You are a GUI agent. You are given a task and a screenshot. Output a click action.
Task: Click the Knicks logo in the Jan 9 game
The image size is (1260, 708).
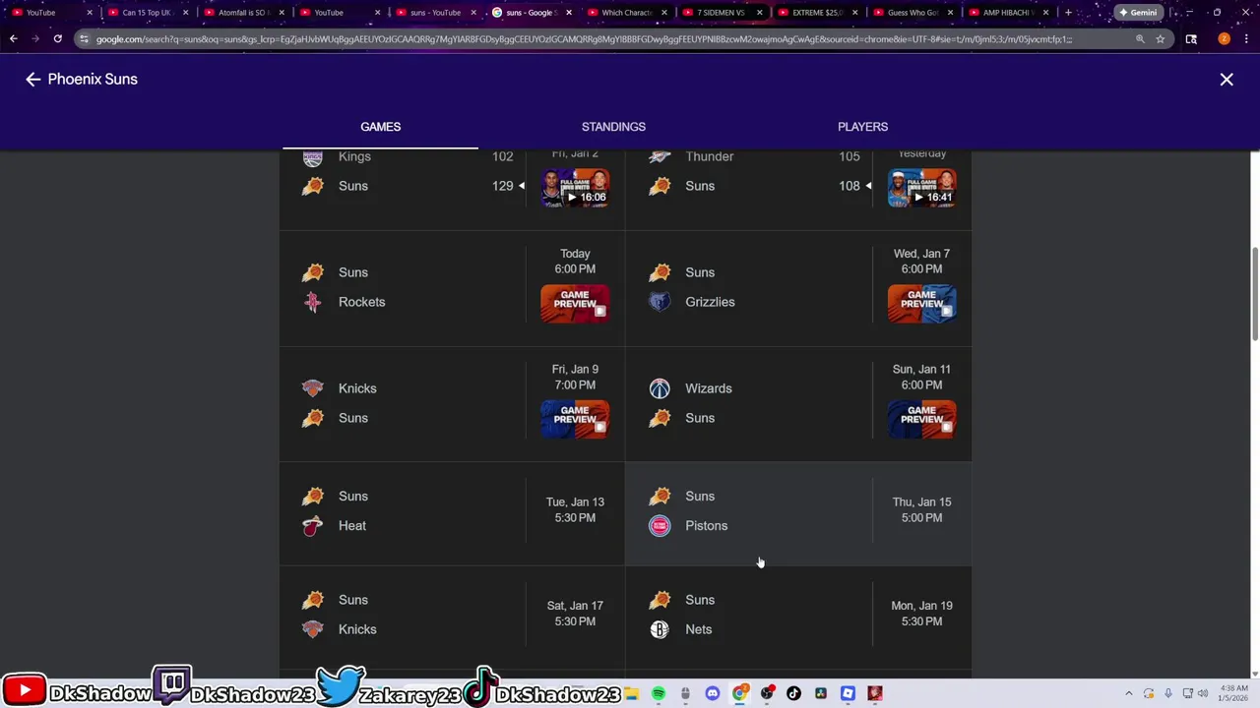click(313, 388)
